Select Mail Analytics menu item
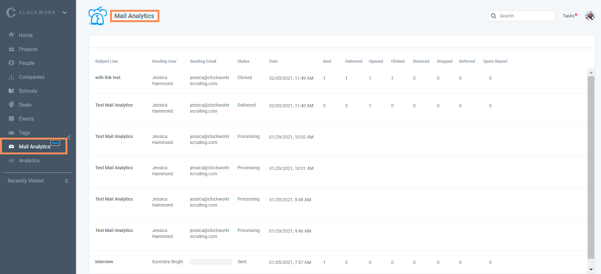601x274 pixels. pyautogui.click(x=34, y=146)
